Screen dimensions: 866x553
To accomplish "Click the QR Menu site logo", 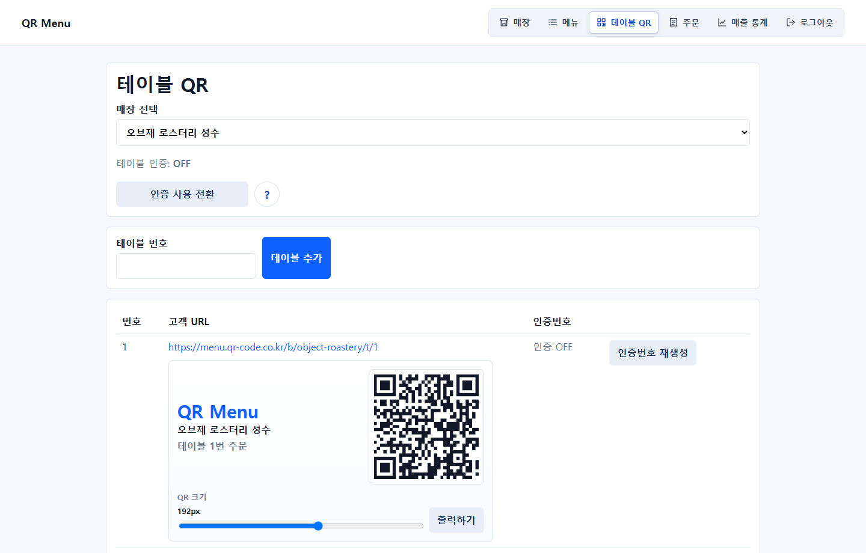I will (x=46, y=23).
